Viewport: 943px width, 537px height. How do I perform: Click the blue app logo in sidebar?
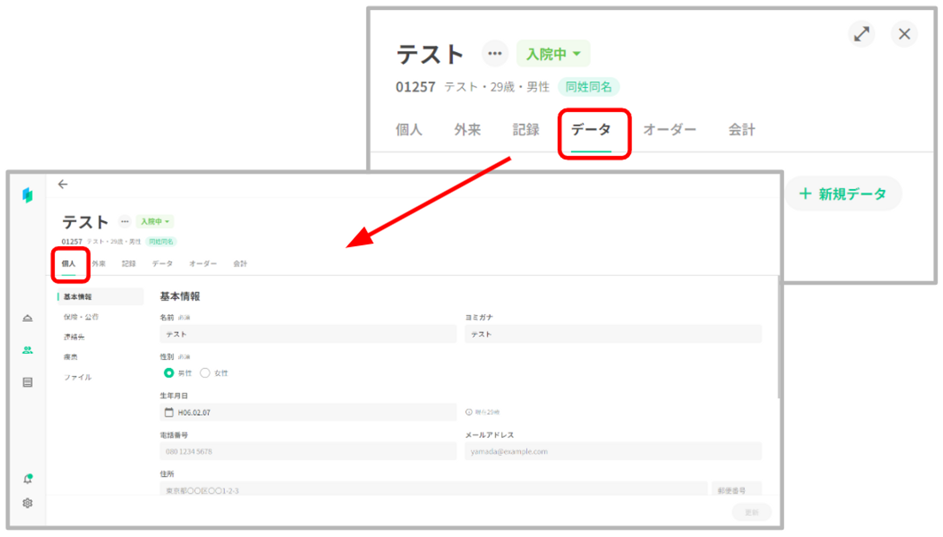pyautogui.click(x=27, y=195)
